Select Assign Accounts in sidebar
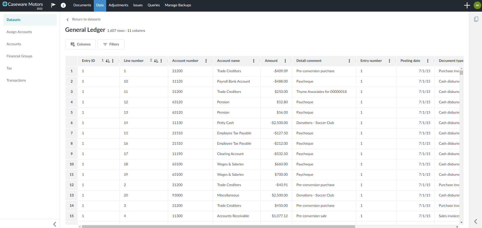This screenshot has width=482, height=228. pos(19,32)
